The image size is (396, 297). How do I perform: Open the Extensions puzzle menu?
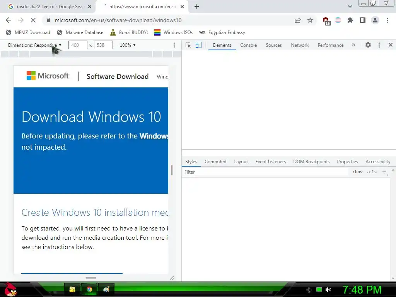coord(350,20)
